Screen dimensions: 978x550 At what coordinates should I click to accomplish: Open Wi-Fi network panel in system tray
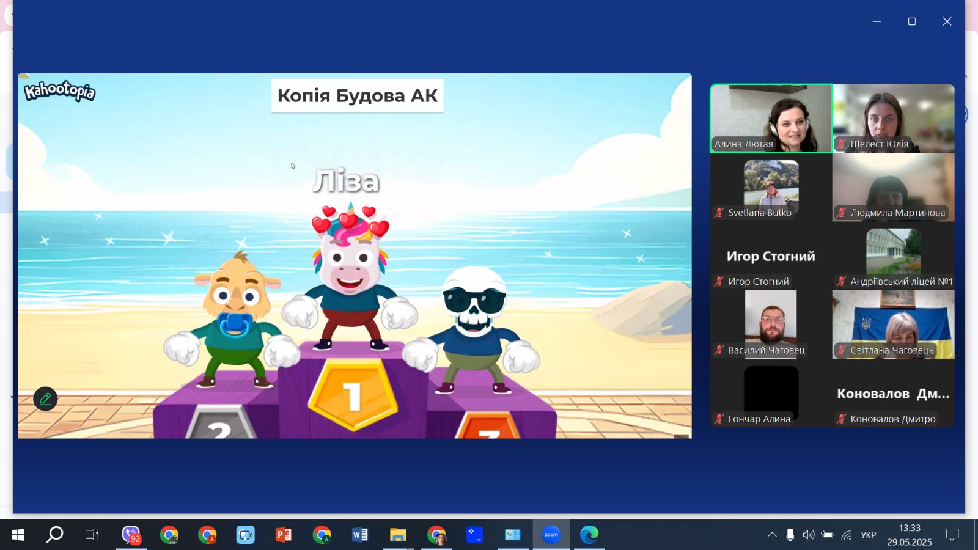coord(847,535)
